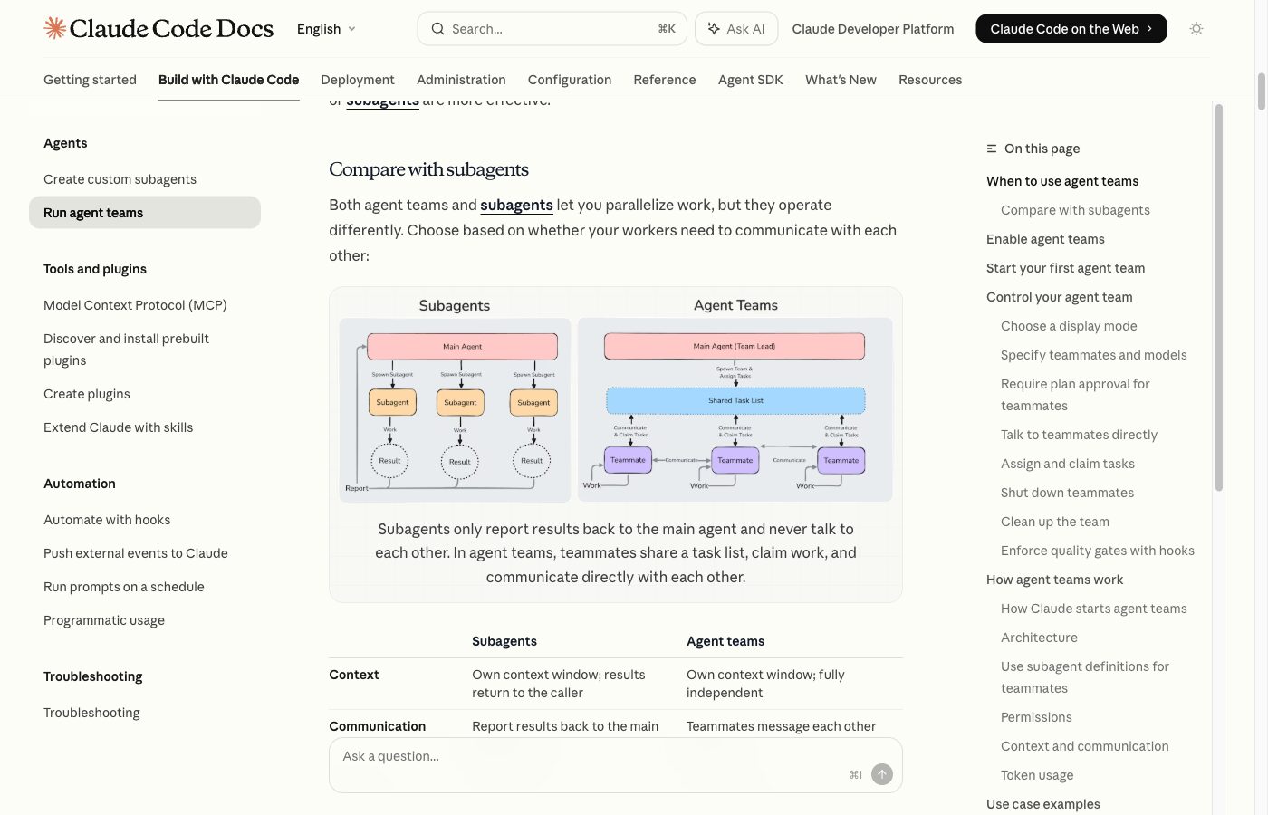This screenshot has width=1268, height=815.
Task: Open Create plugins sidebar link
Action: [87, 394]
